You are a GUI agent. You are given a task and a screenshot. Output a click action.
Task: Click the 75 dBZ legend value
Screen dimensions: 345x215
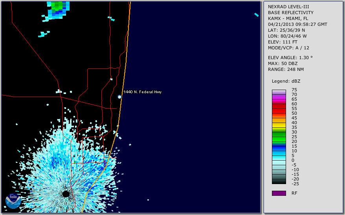click(294, 90)
